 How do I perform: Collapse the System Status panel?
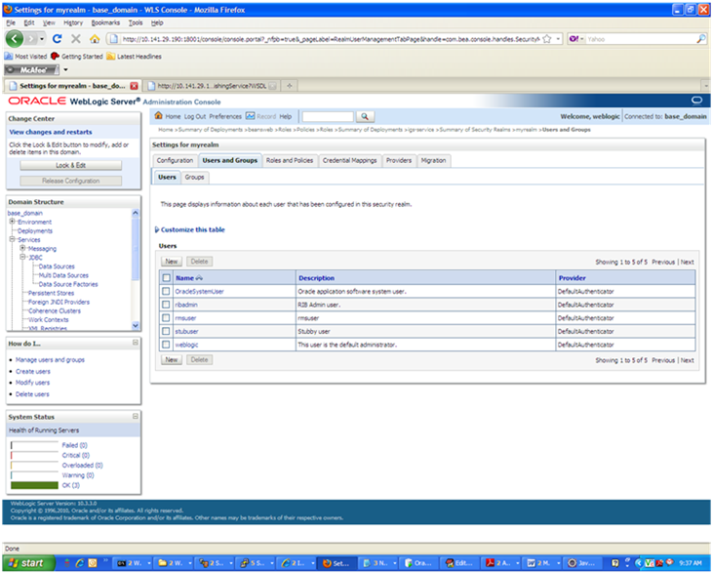click(136, 417)
